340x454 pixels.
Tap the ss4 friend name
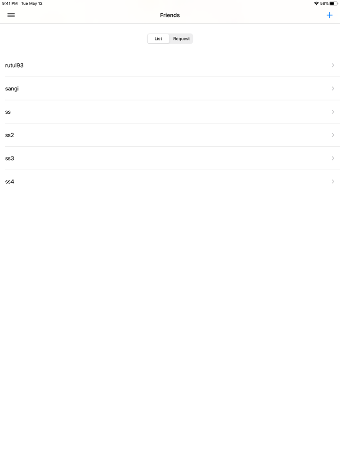click(10, 182)
